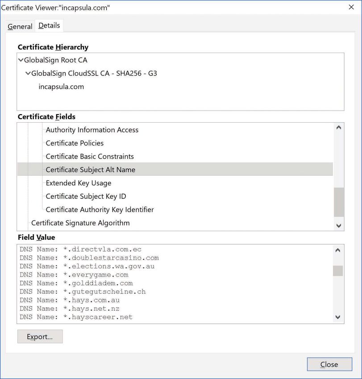
Task: Click the Close button
Action: [x=329, y=364]
